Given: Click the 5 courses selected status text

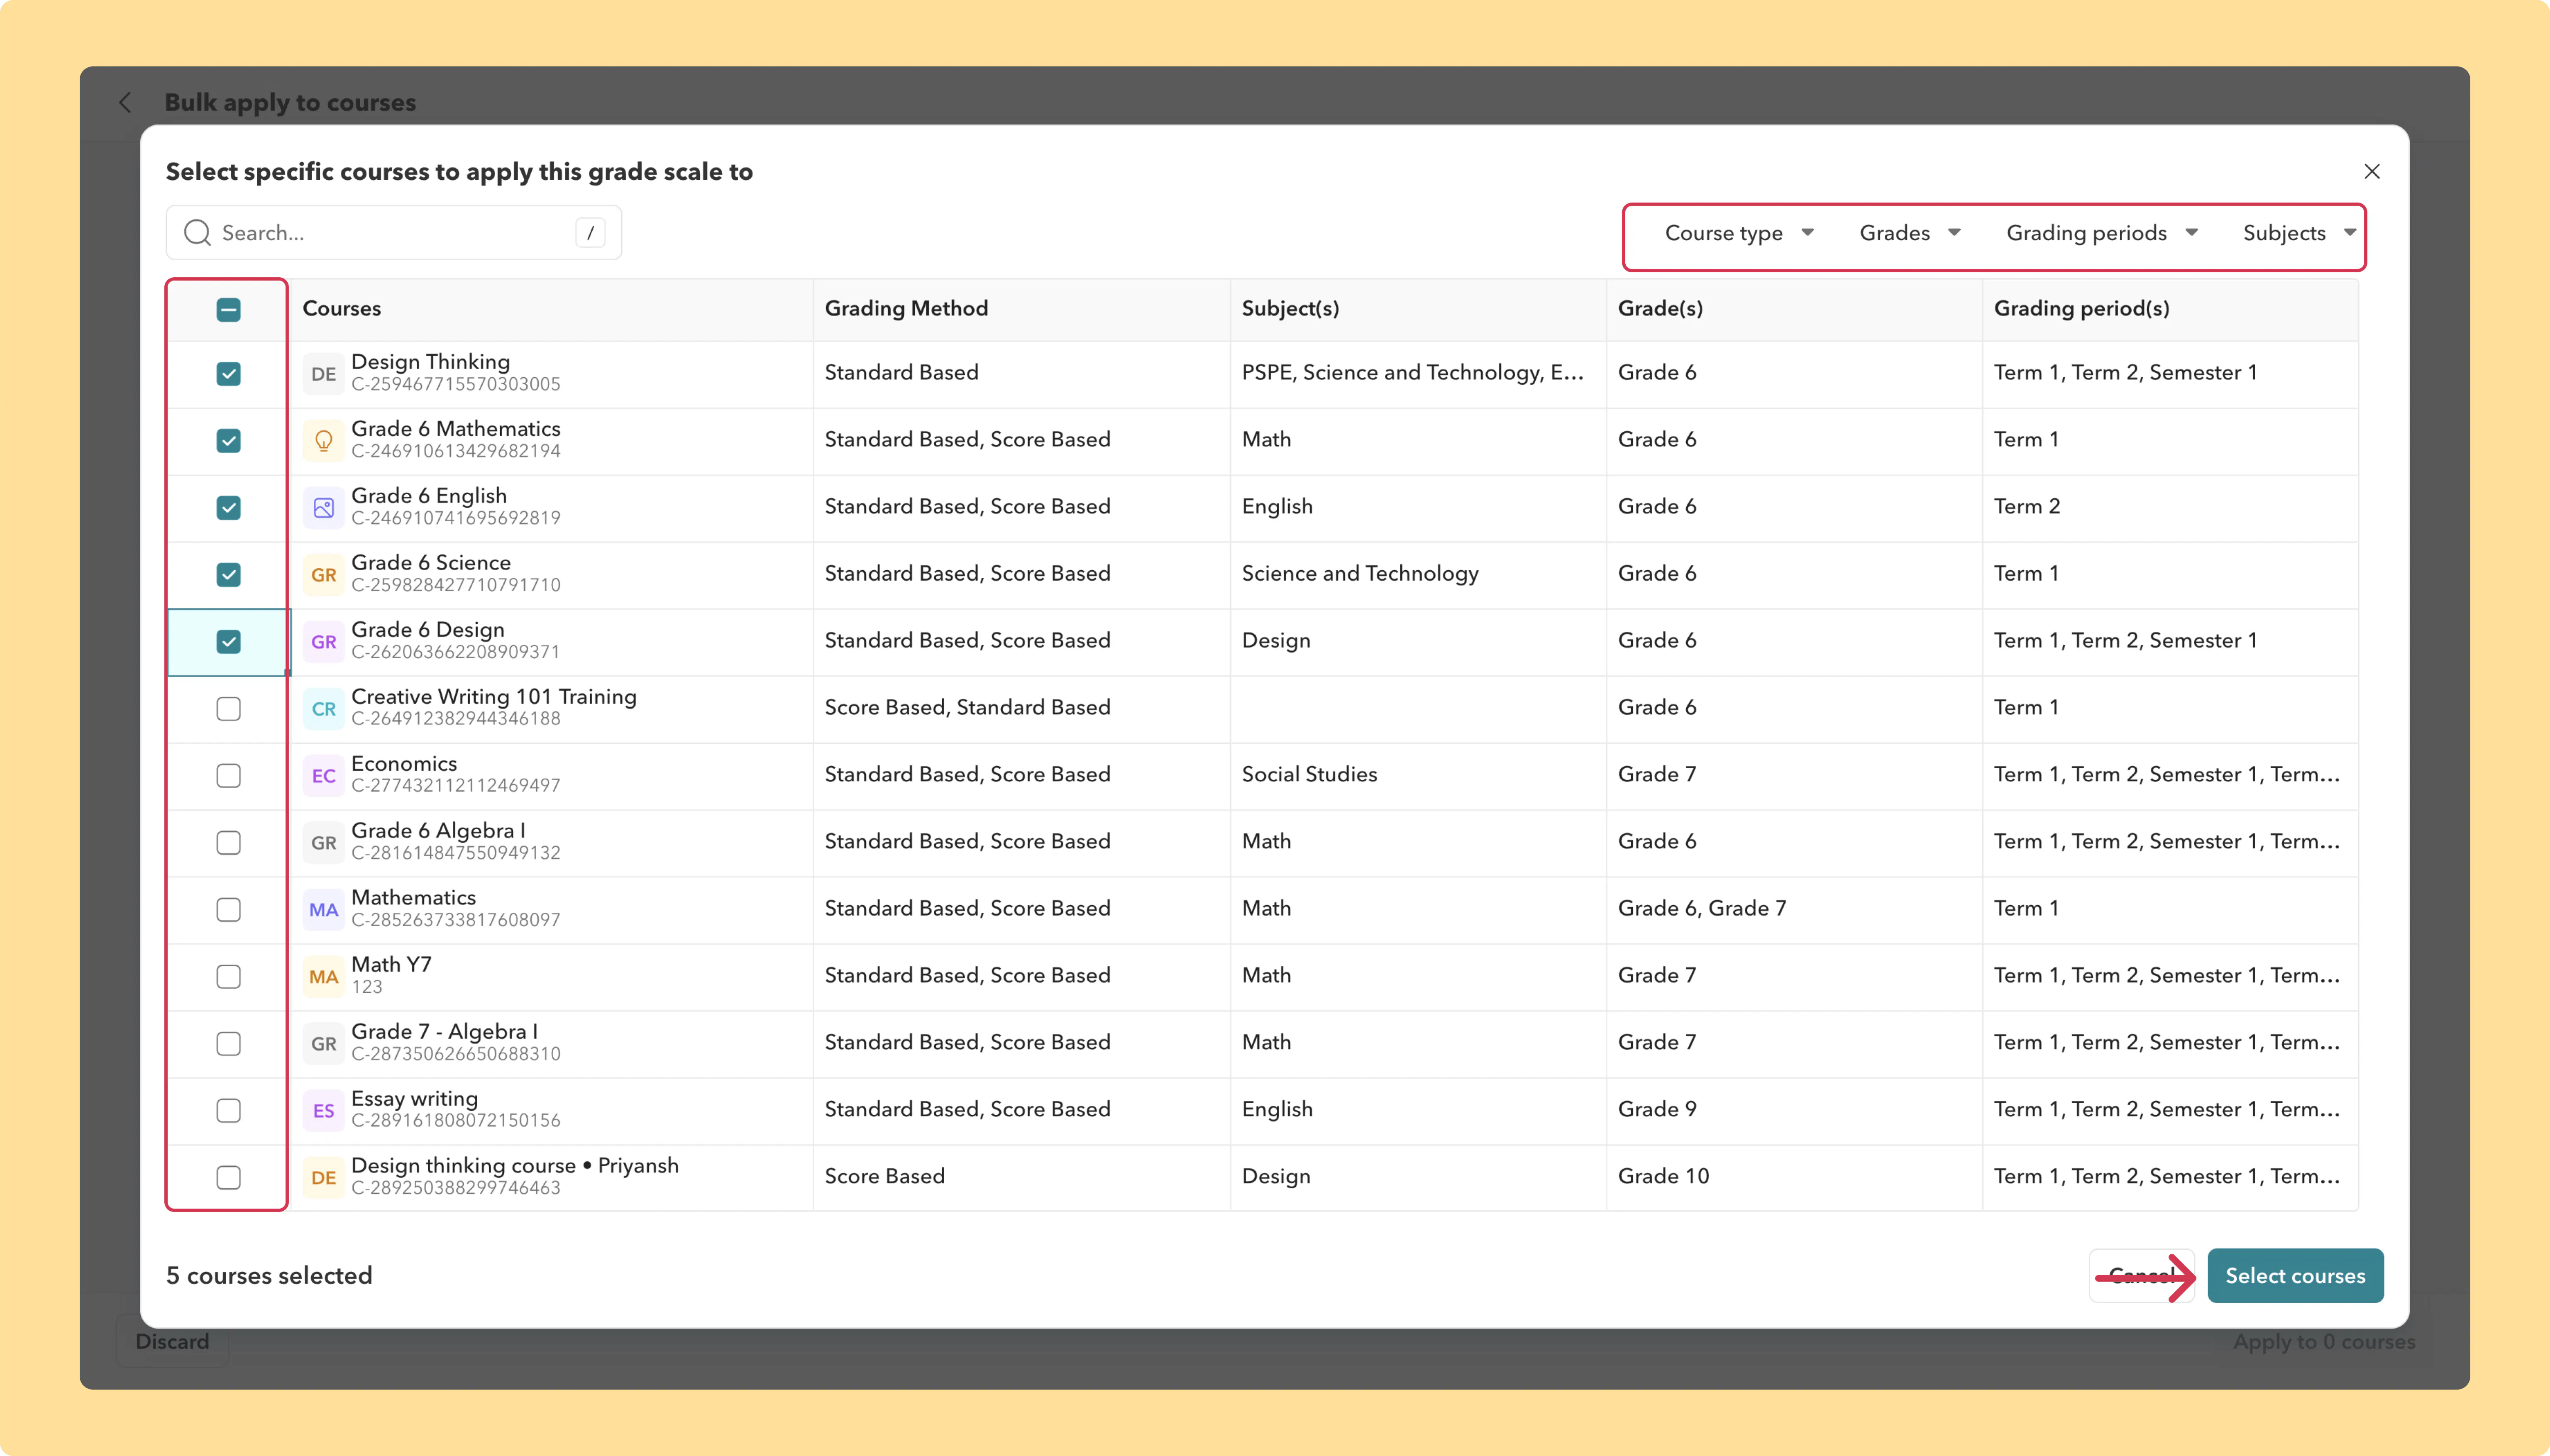Looking at the screenshot, I should click(269, 1276).
